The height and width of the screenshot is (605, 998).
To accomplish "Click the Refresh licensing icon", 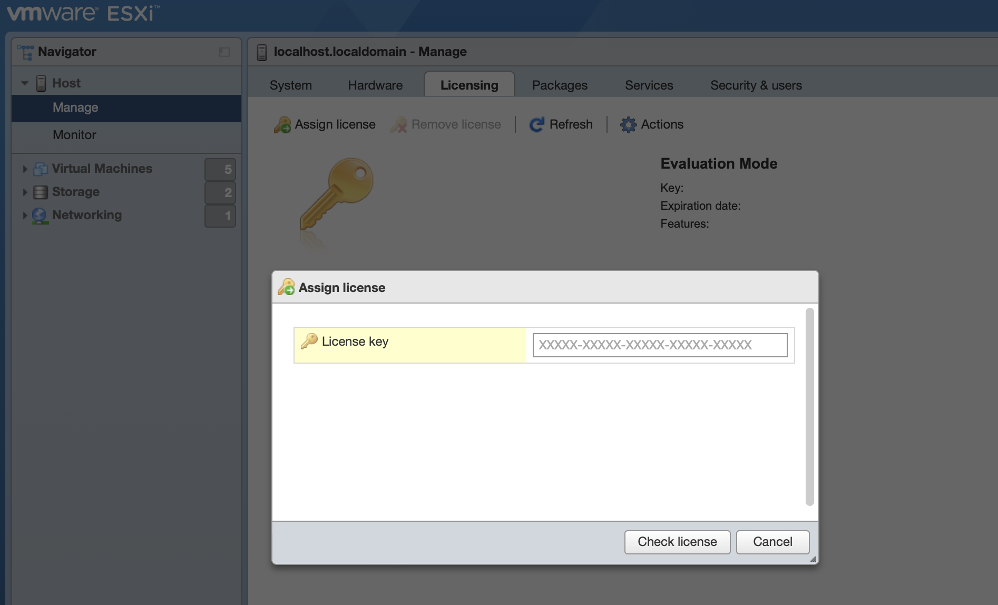I will pos(536,124).
